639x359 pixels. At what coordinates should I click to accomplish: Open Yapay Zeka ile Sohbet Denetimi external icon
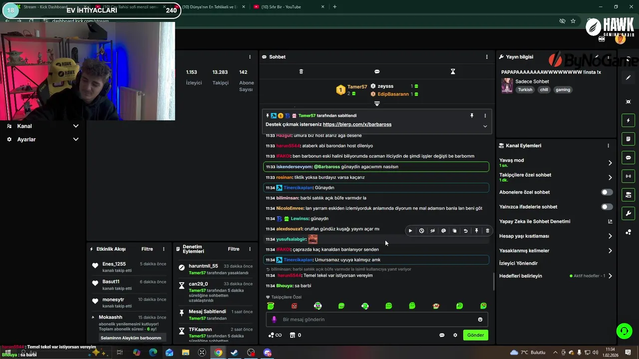tap(610, 221)
